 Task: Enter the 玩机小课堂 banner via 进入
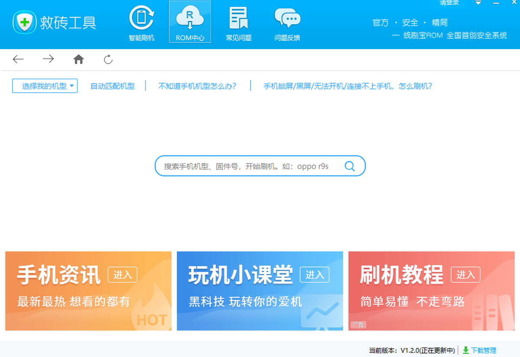[315, 275]
